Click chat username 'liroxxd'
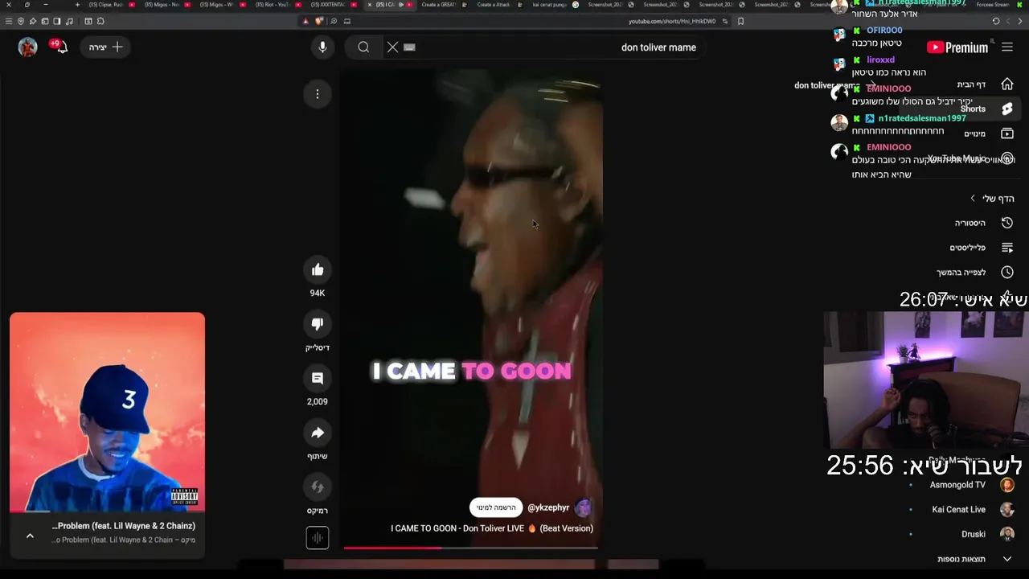1029x579 pixels. click(881, 60)
